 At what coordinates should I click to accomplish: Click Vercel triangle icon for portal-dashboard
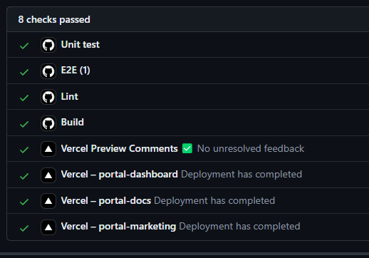pyautogui.click(x=48, y=175)
